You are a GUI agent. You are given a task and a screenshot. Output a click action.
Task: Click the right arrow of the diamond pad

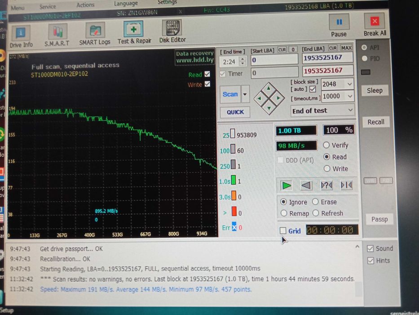tap(278, 98)
